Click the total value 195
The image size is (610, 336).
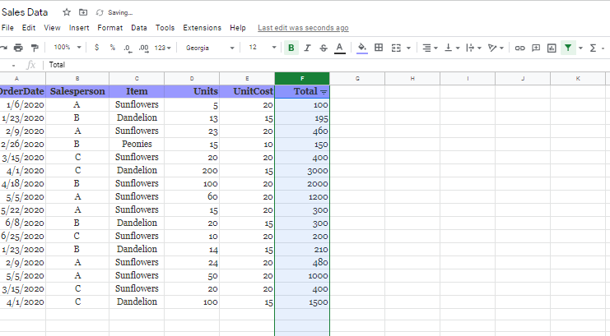302,117
